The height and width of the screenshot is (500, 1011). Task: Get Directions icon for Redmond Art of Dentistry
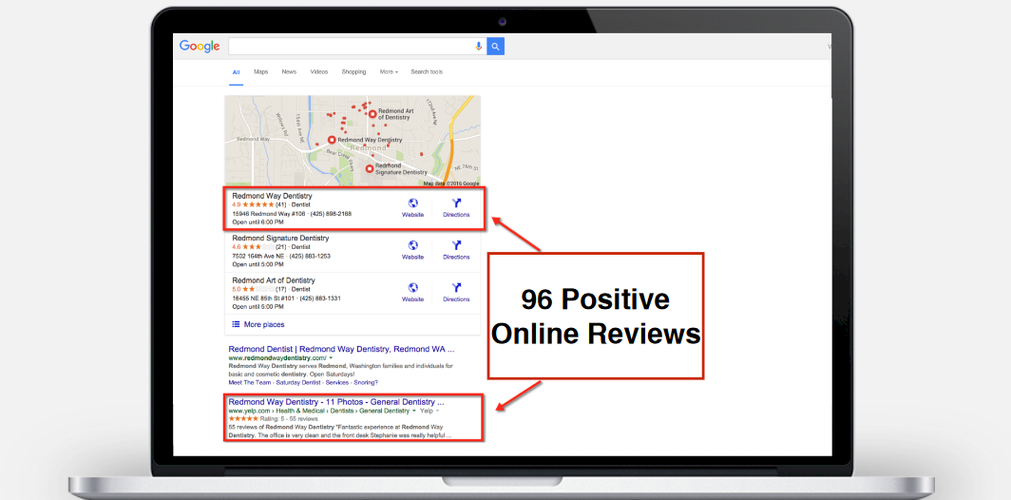coord(456,288)
